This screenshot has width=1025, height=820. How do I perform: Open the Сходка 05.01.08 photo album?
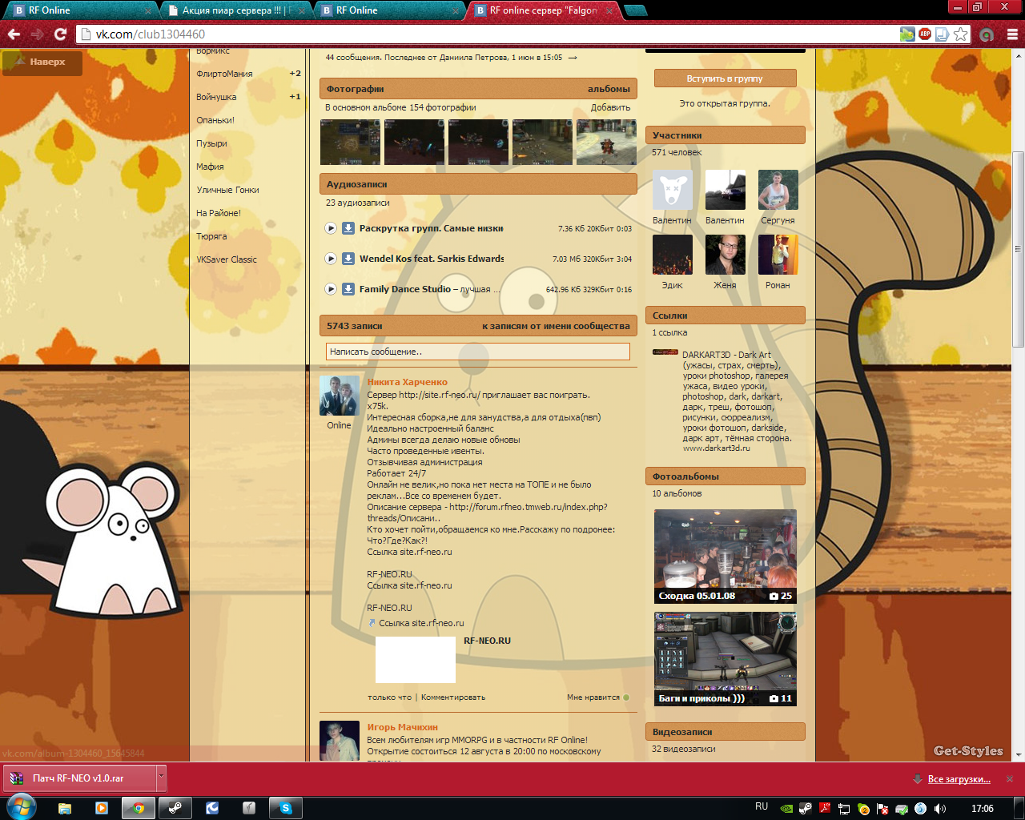[x=726, y=557]
